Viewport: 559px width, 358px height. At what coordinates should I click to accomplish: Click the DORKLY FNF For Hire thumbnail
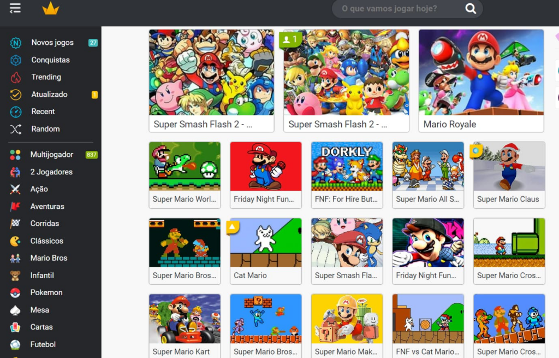[x=347, y=166]
